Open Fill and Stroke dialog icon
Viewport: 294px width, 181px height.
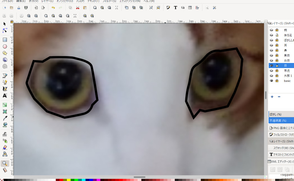[x=168, y=8]
